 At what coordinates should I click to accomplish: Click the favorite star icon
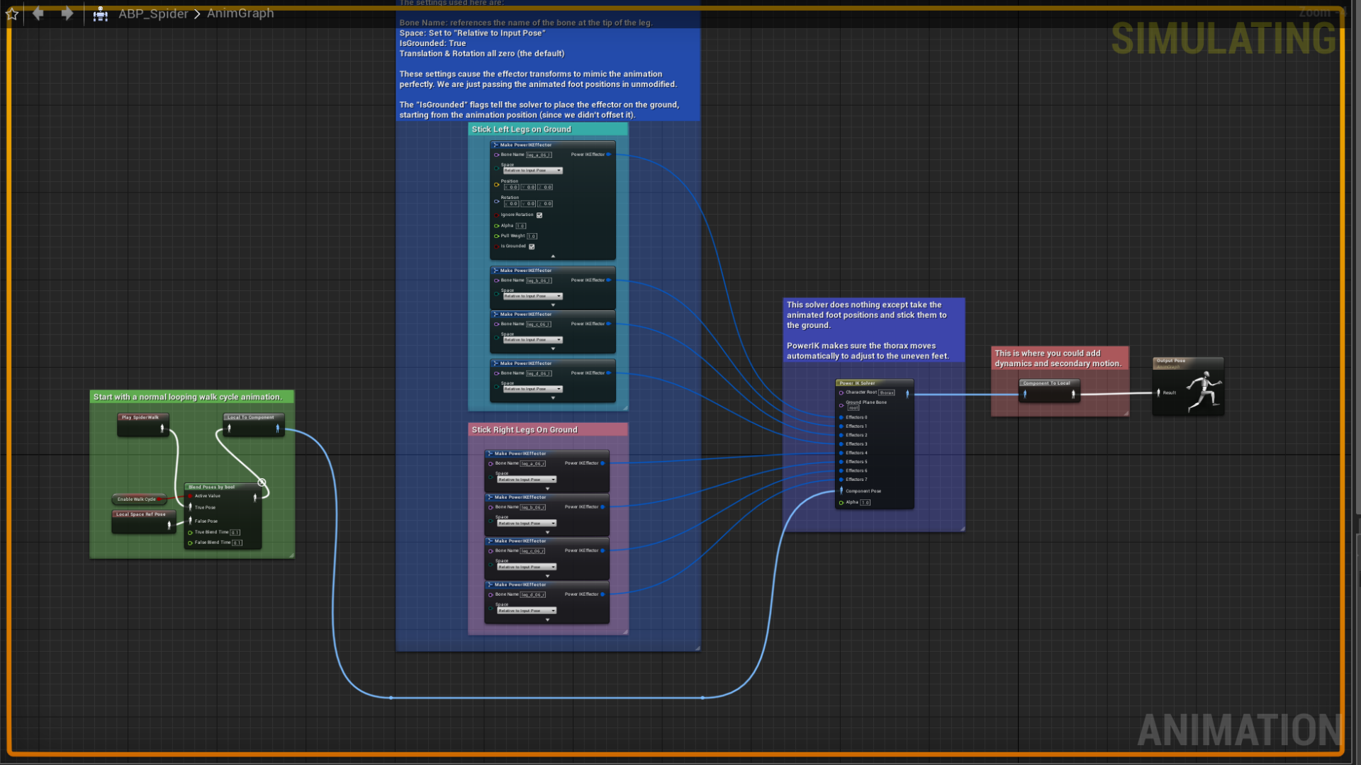[12, 13]
